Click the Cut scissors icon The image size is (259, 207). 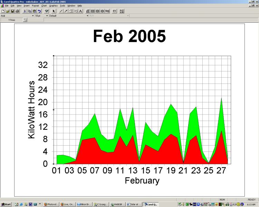coord(25,11)
